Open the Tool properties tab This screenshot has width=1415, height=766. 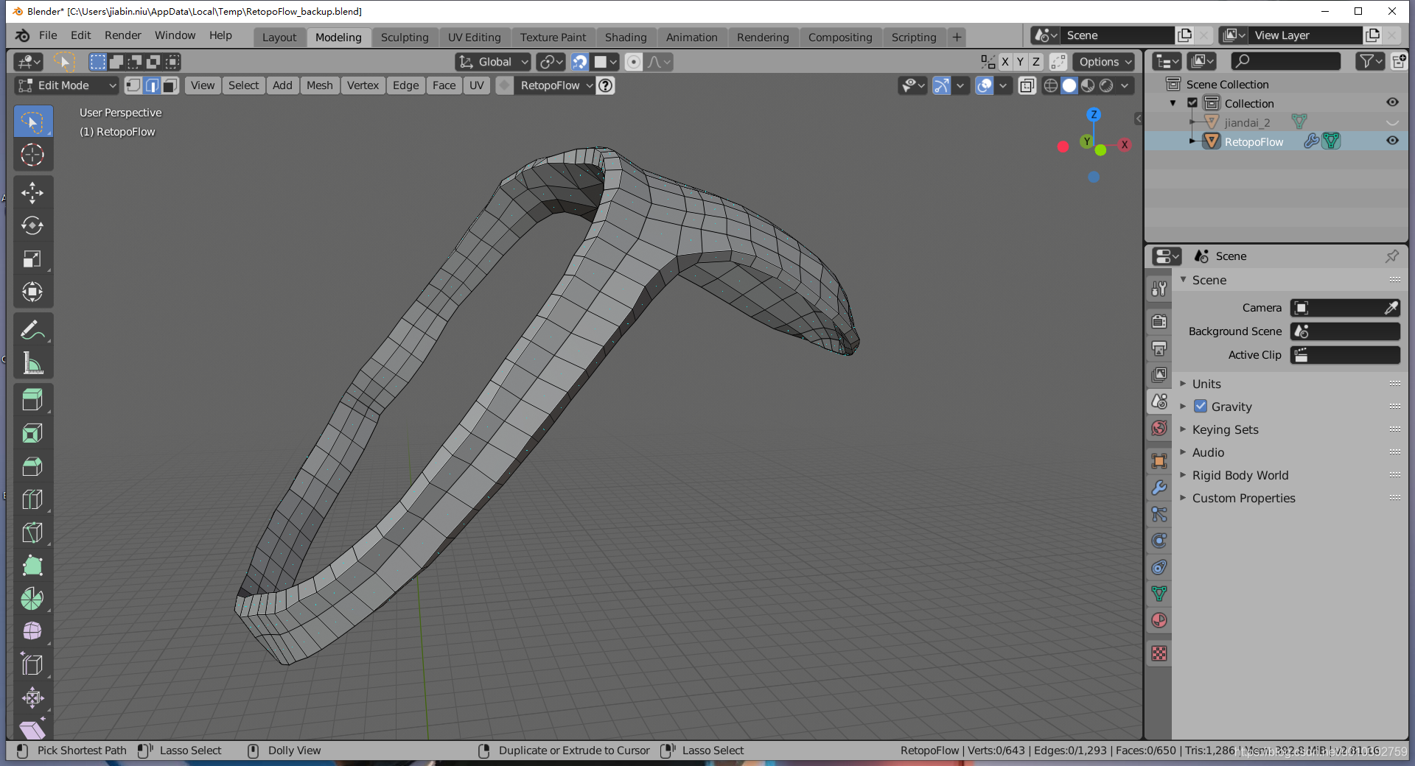(1159, 289)
